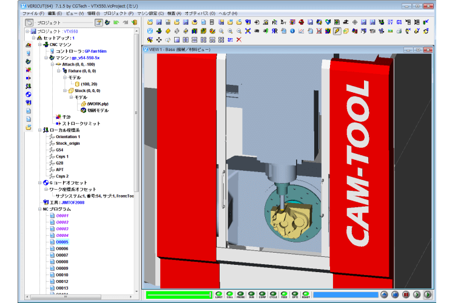The width and height of the screenshot is (455, 303).
Task: Click the zoom-out magnifier toolbar icon
Action: coord(239,31)
